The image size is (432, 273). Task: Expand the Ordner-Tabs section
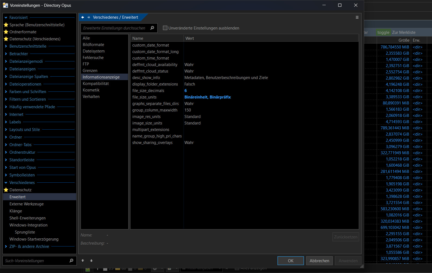(x=6, y=145)
